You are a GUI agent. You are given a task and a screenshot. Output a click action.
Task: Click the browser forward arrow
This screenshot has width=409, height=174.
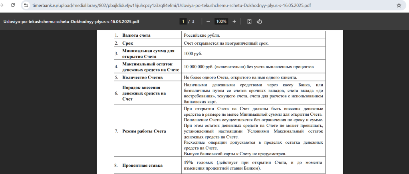click(2, 5)
